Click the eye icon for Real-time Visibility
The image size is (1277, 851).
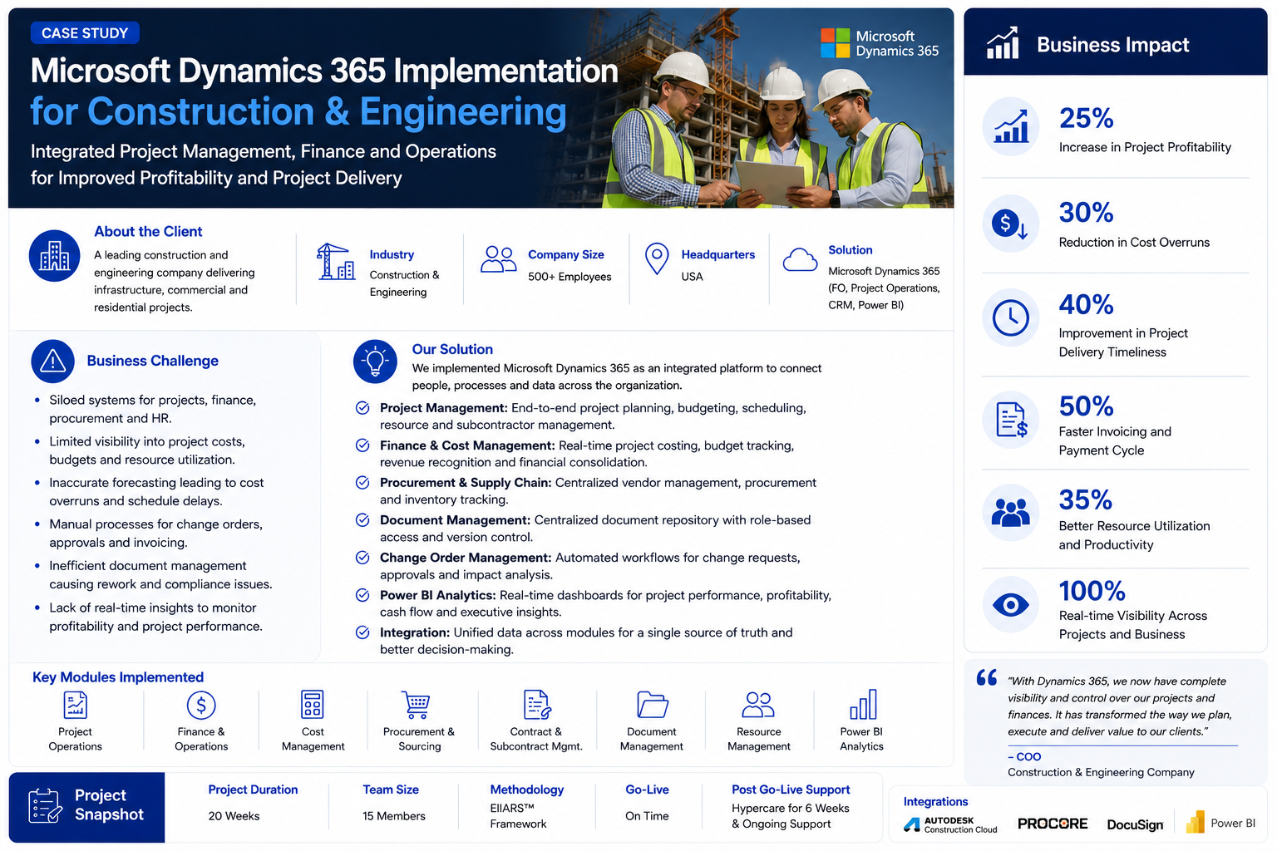(x=1011, y=605)
